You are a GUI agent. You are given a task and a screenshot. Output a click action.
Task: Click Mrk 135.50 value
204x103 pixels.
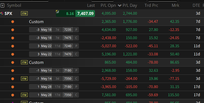click(x=174, y=95)
